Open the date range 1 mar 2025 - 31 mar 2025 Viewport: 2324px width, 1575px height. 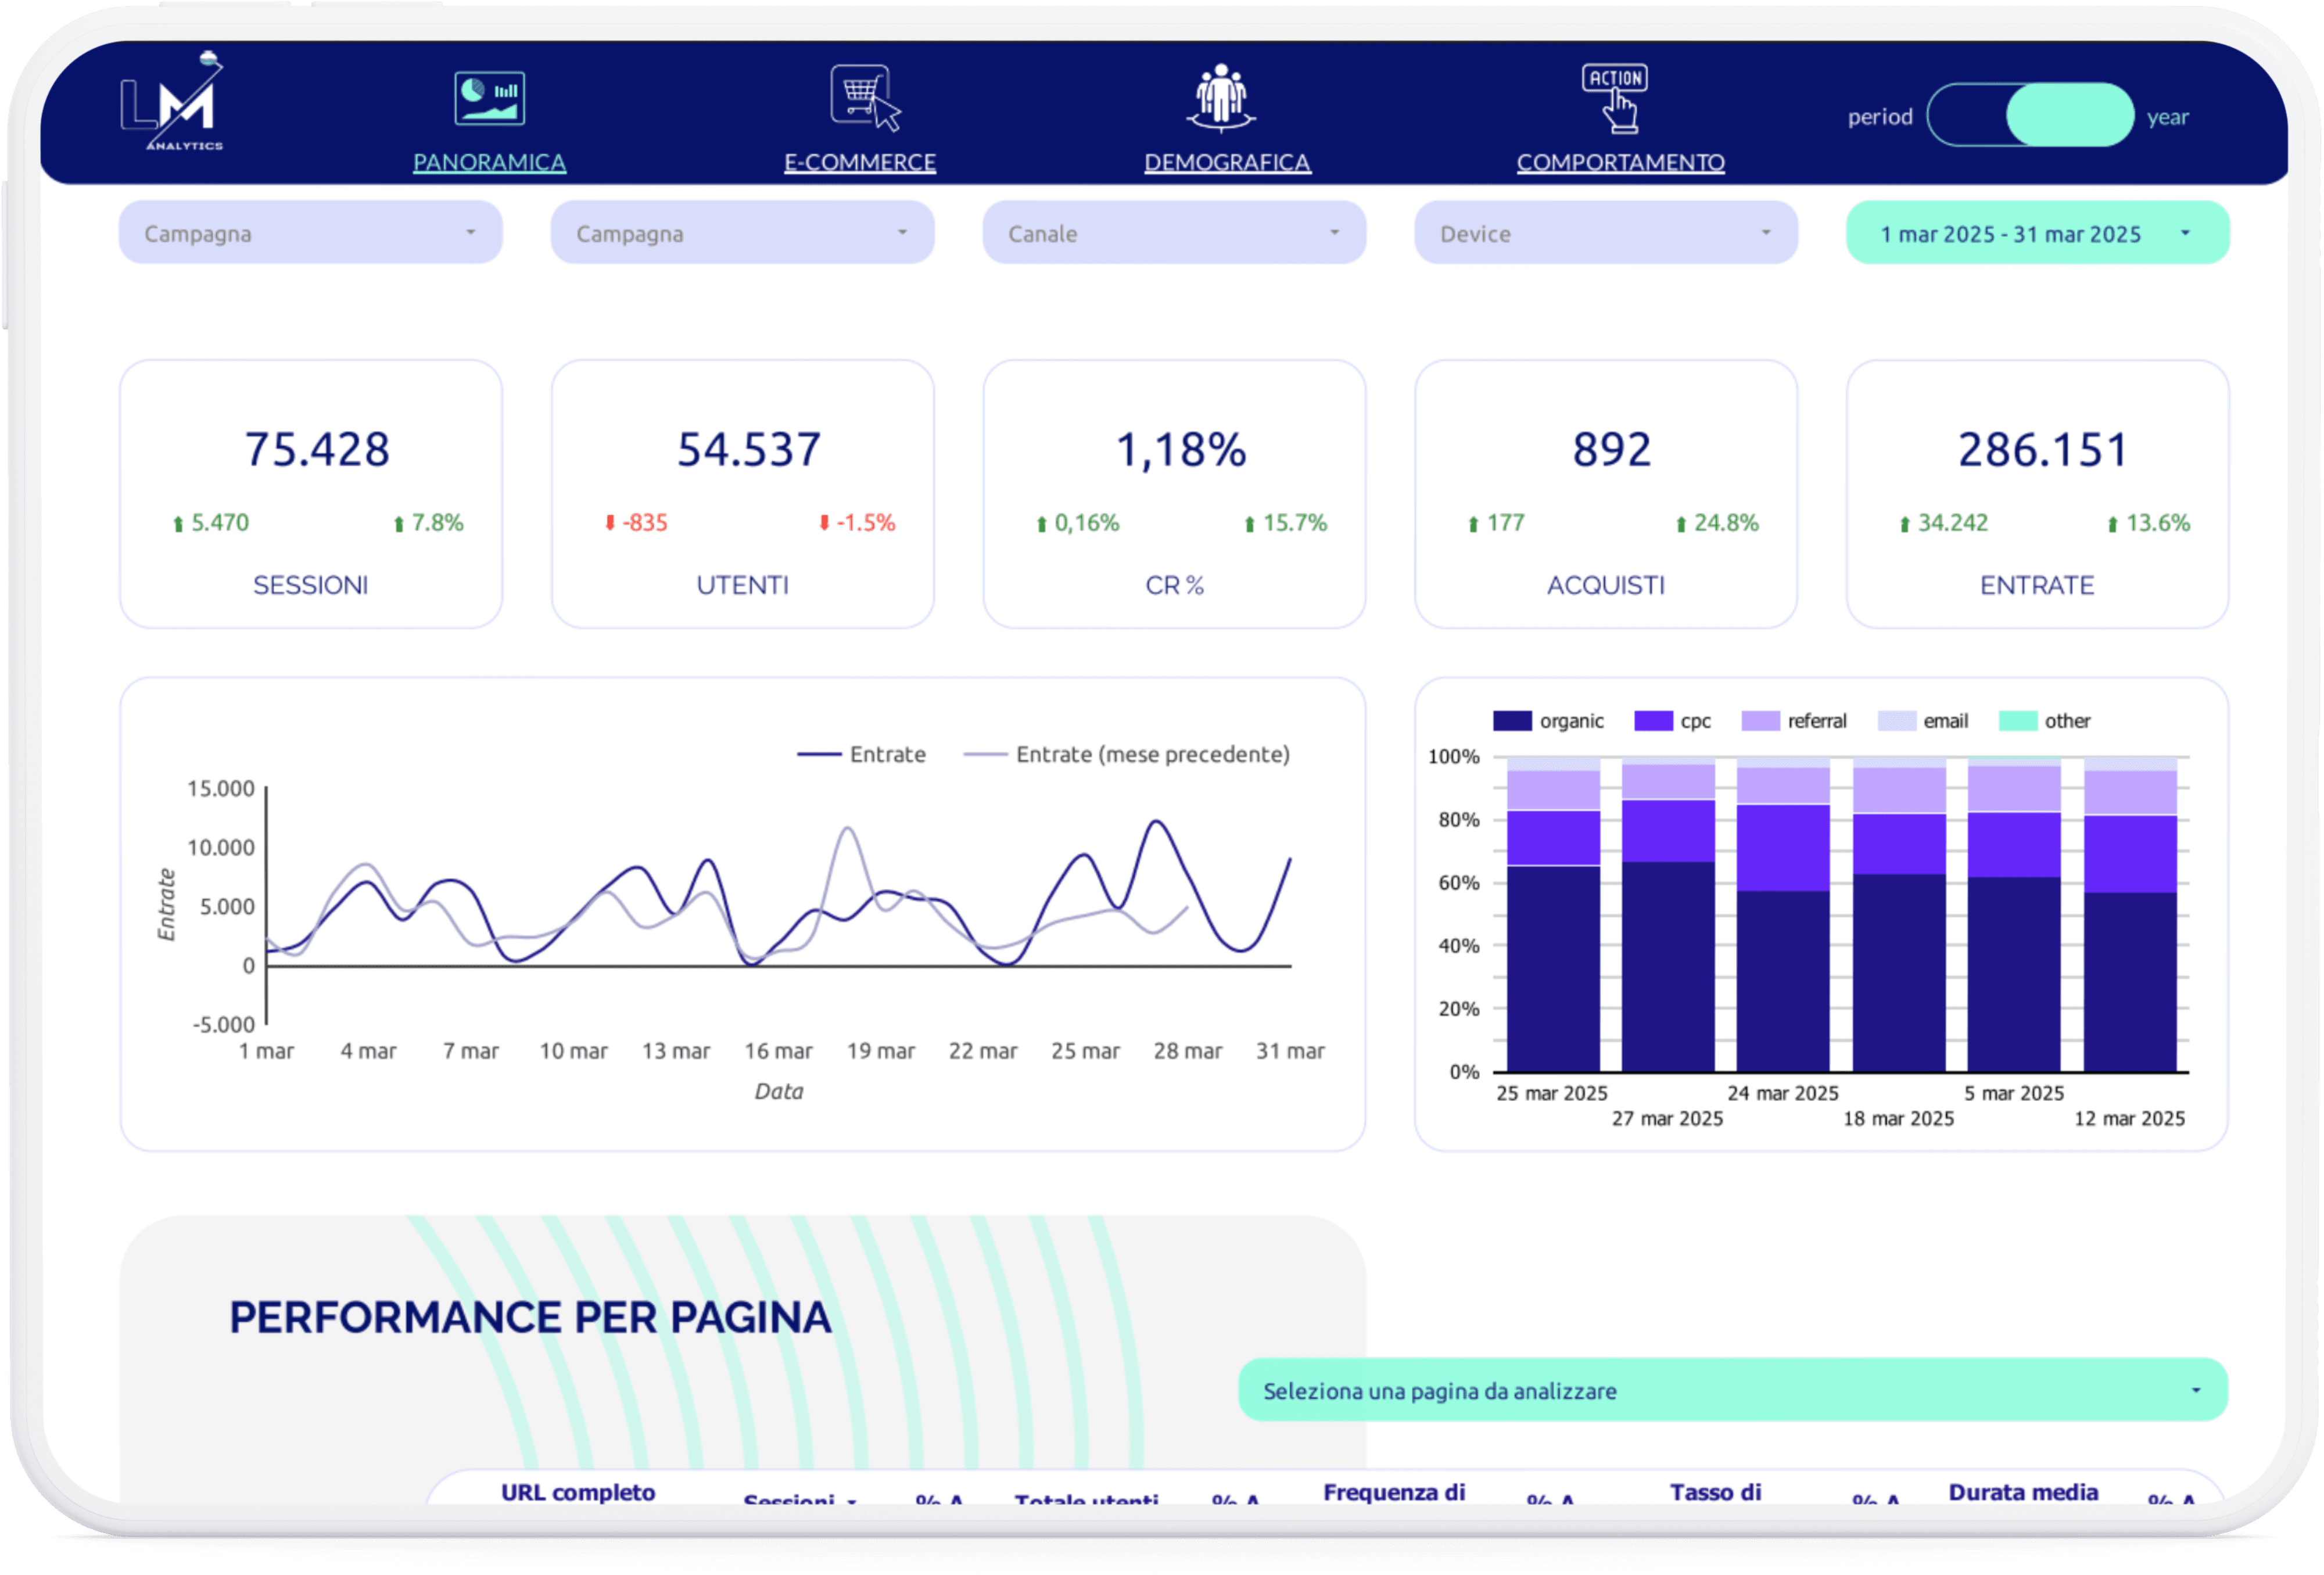pos(2038,233)
